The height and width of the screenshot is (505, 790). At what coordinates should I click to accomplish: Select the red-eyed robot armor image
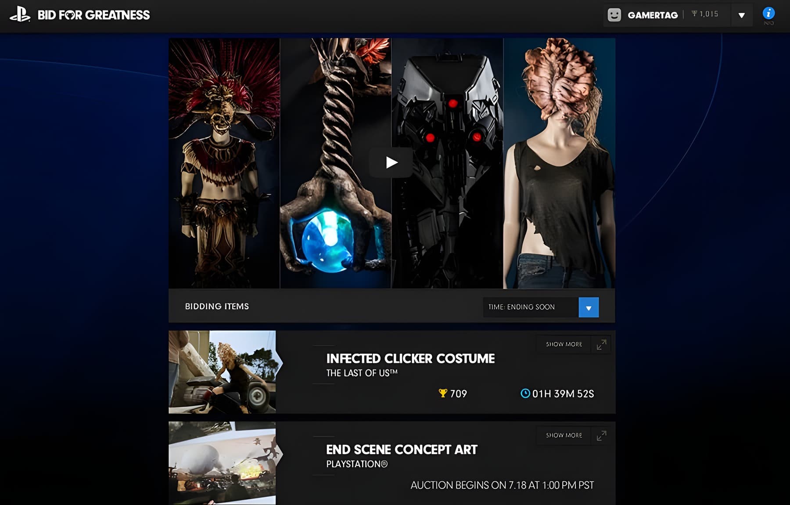pyautogui.click(x=447, y=163)
